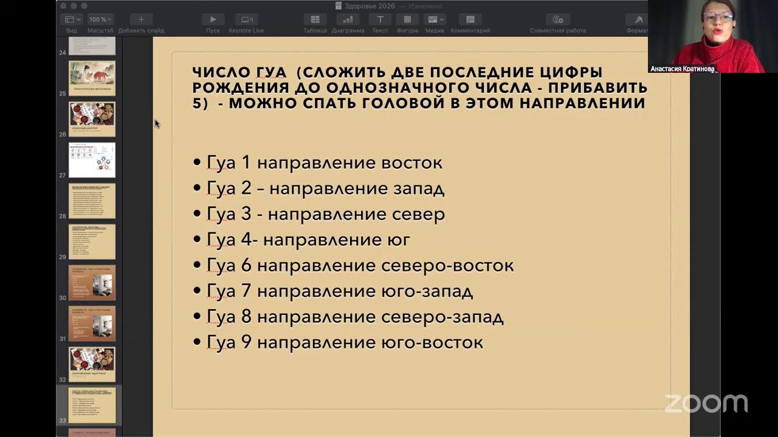Select slide 30 thumbnail
The width and height of the screenshot is (778, 437).
pos(92,283)
